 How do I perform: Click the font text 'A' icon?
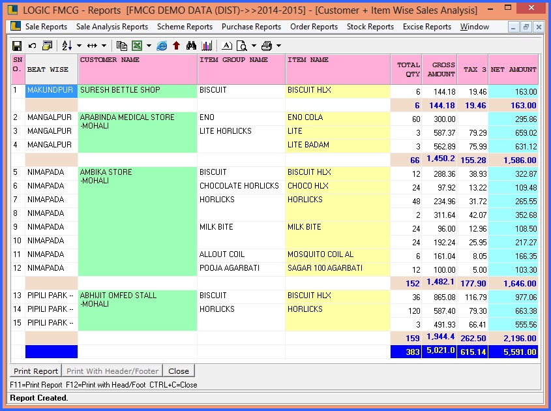click(x=227, y=46)
